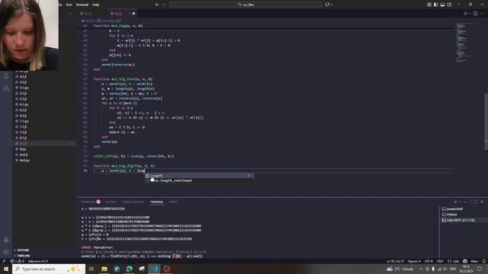Open file 7.2.jl in explorer

coord(44,127)
